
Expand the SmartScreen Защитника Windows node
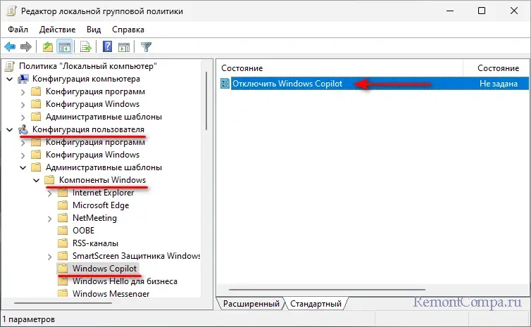[49, 256]
